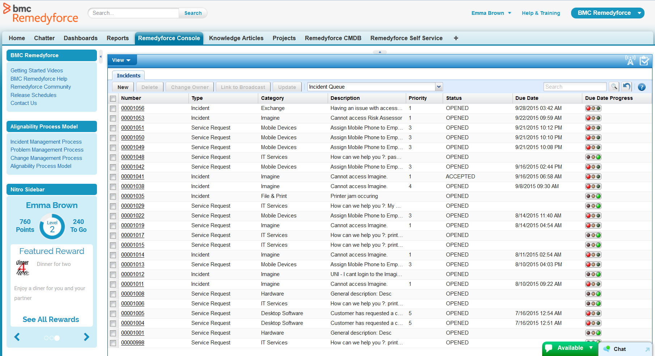Click the incident list Search field

click(575, 87)
